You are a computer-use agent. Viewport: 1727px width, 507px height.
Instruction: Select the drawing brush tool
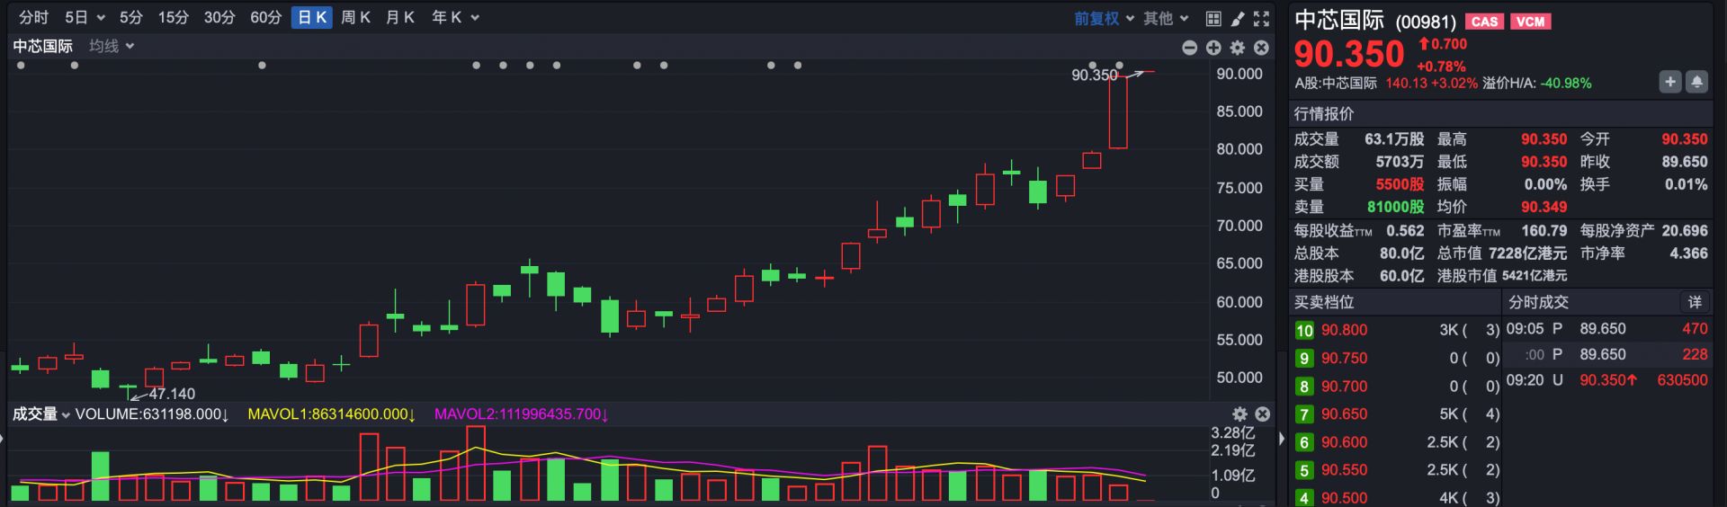[x=1238, y=18]
